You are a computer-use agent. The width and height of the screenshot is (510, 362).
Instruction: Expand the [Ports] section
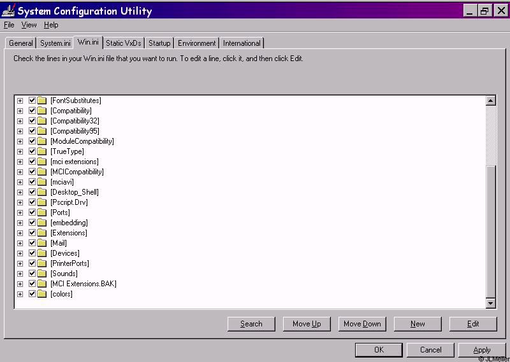[20, 212]
